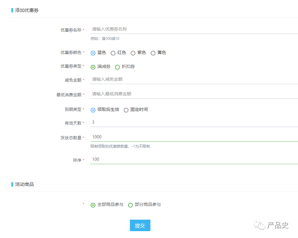Click the 排序 field showing 100
The height and width of the screenshot is (238, 298).
pos(194,159)
